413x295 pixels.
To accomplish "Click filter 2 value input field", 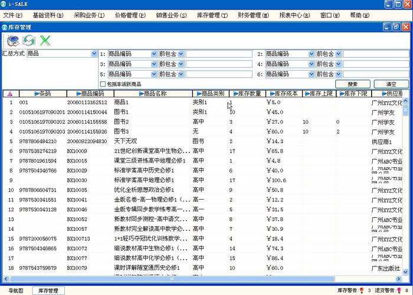I will click(x=376, y=54).
